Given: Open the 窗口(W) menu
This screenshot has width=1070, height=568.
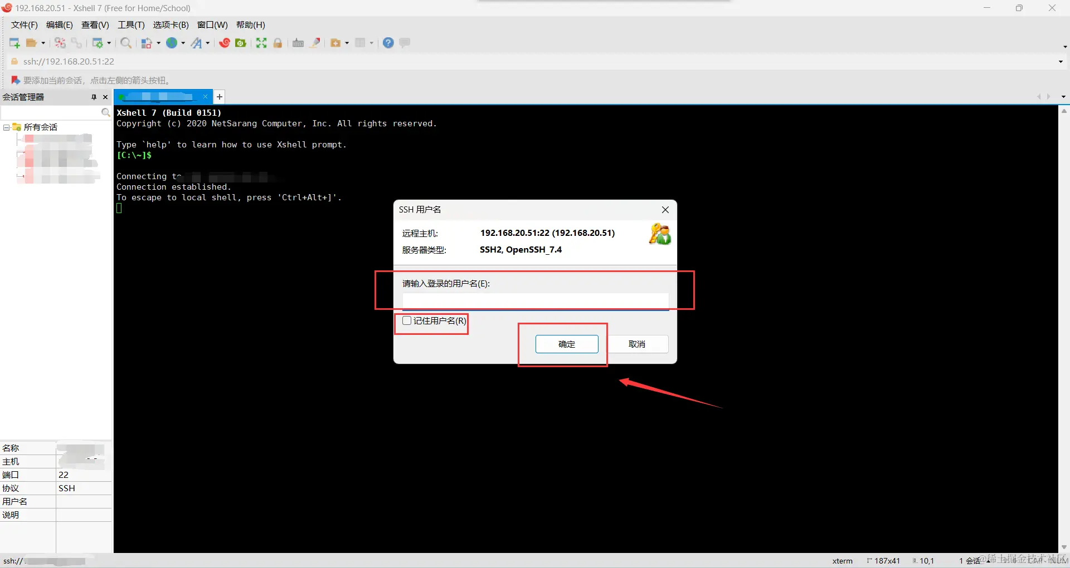Looking at the screenshot, I should coord(212,25).
